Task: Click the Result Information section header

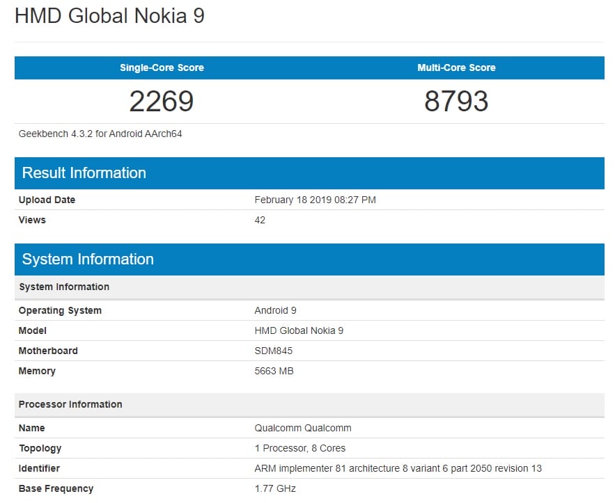Action: 84,173
